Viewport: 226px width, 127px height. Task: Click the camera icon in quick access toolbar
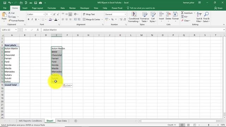tap(40, 3)
